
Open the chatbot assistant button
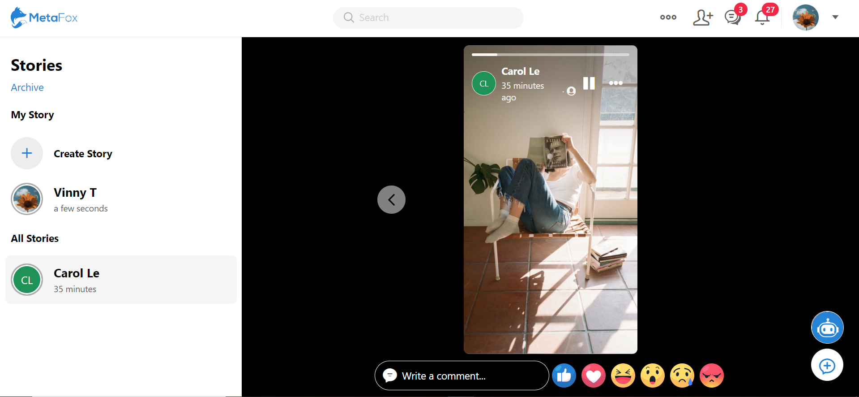pyautogui.click(x=827, y=328)
